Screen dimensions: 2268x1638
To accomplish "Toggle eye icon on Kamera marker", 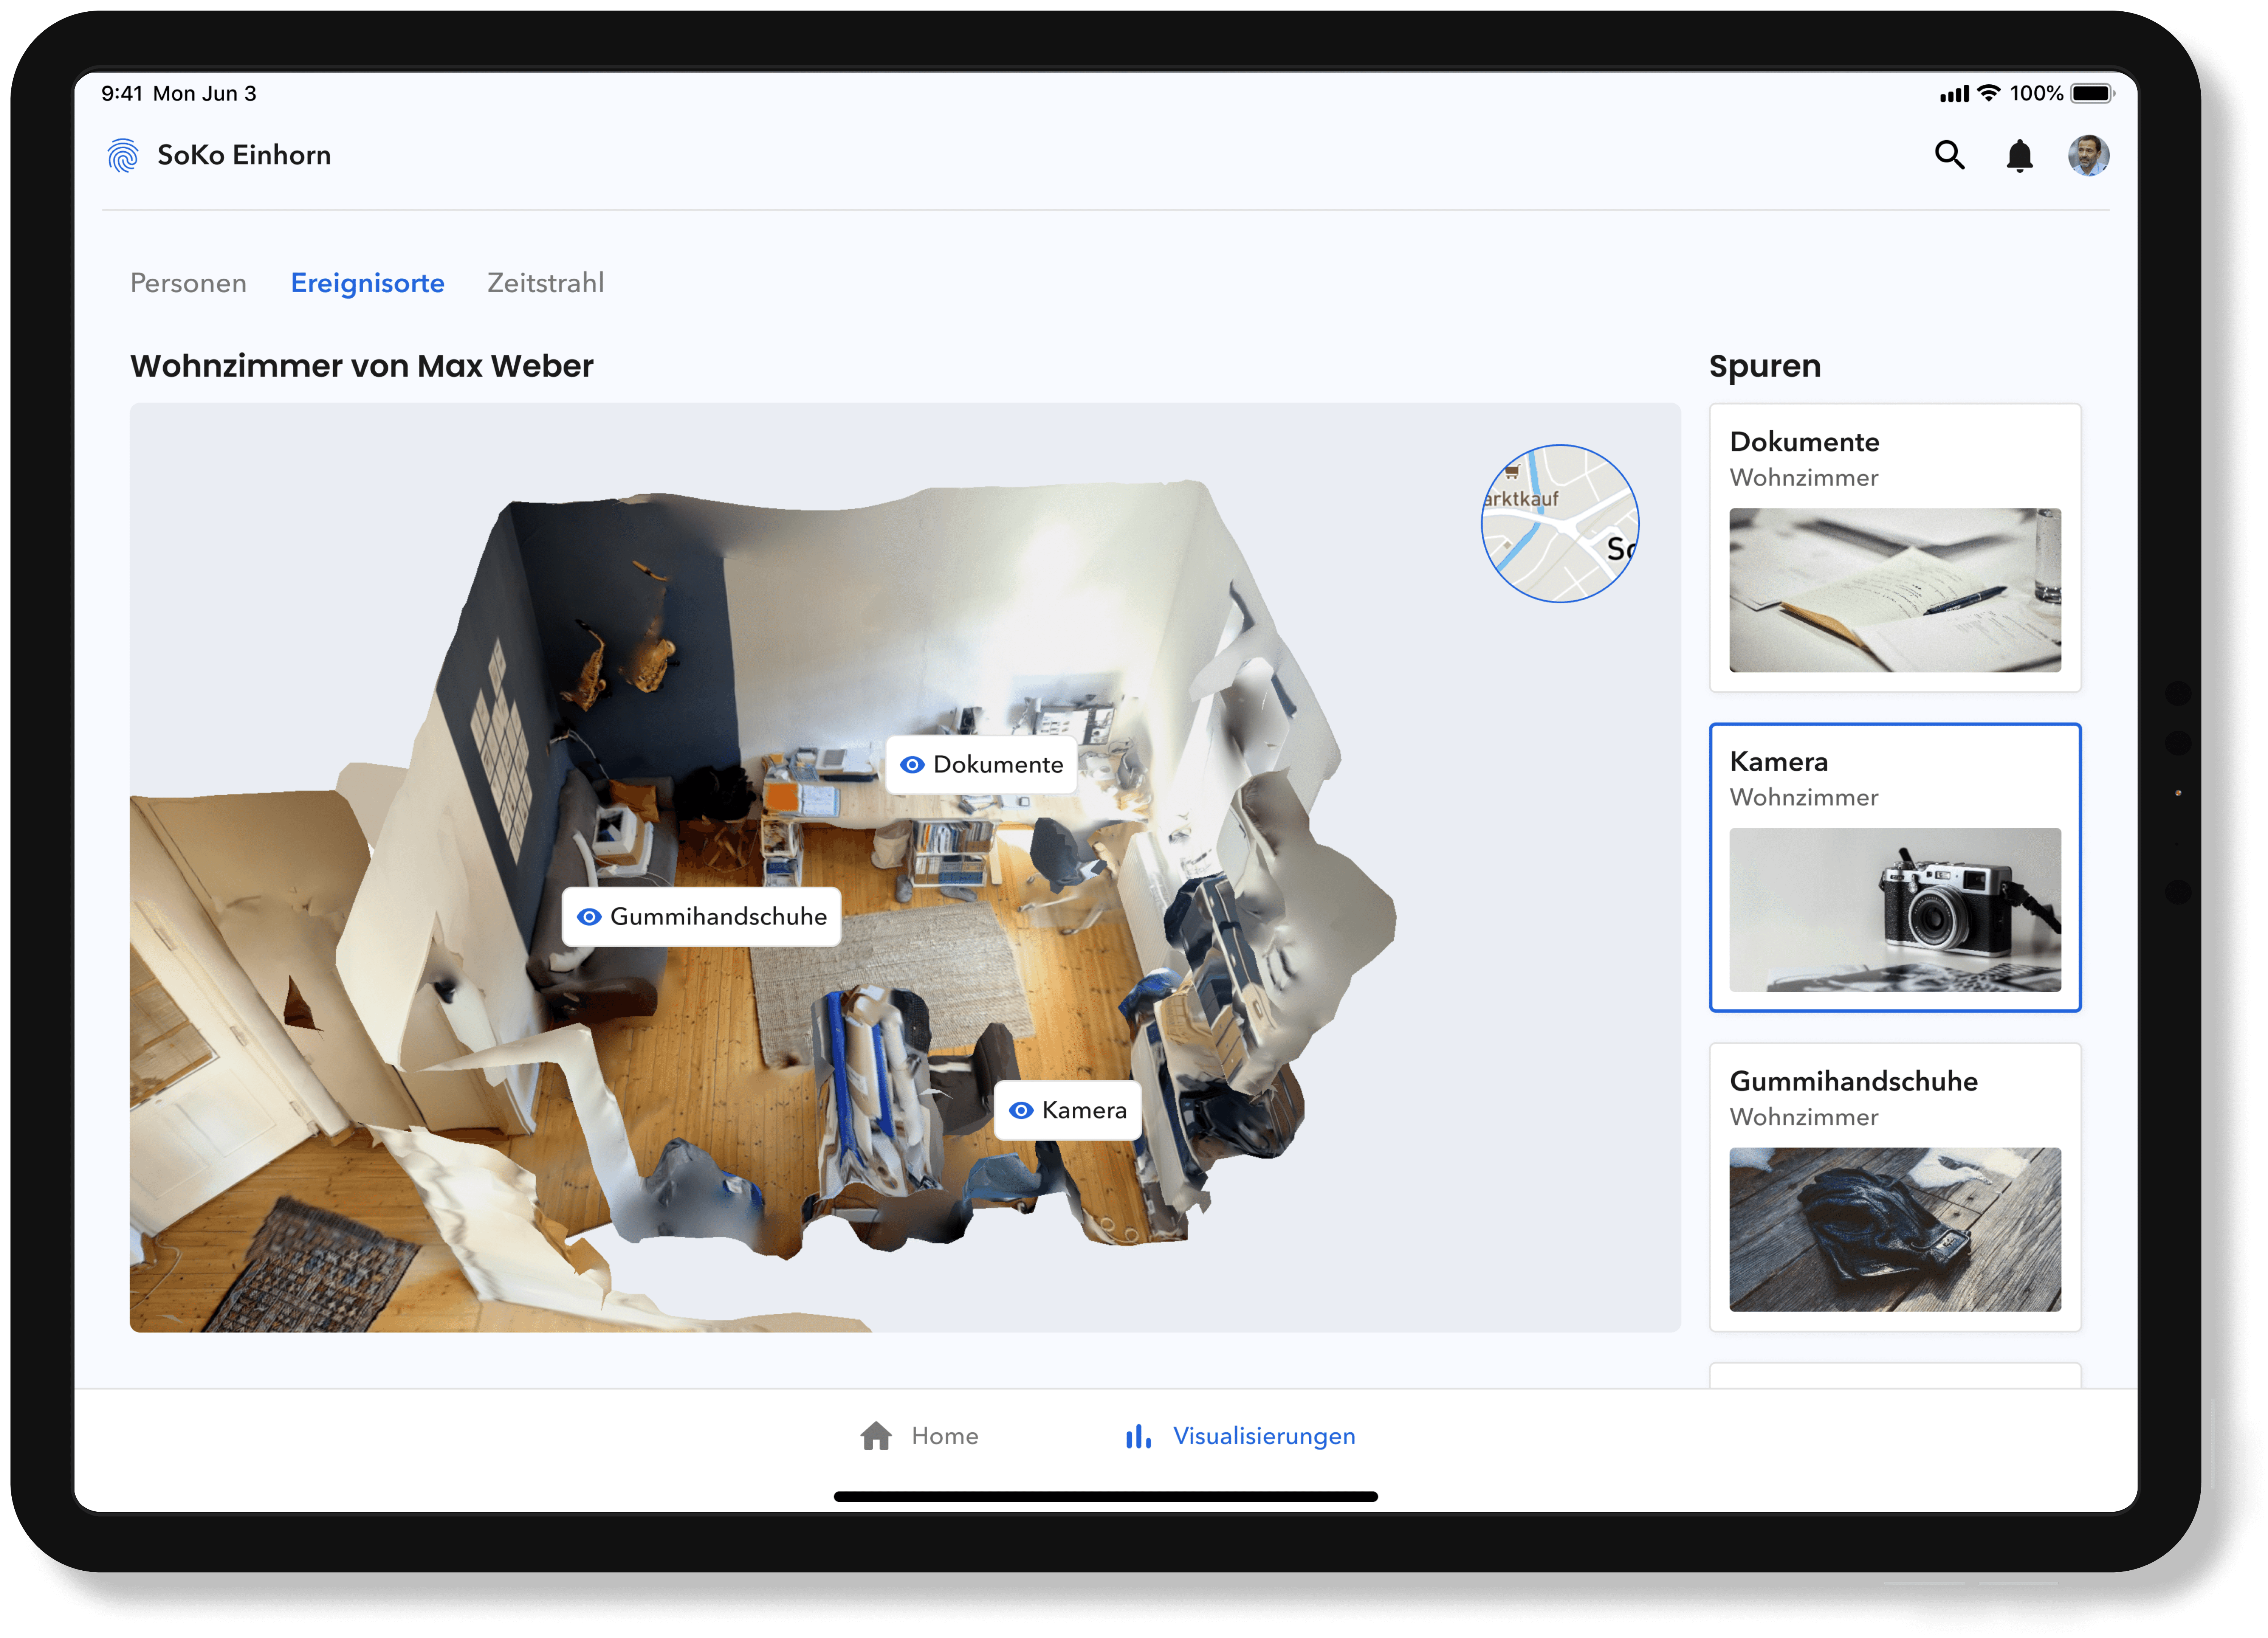I will pyautogui.click(x=1021, y=1110).
